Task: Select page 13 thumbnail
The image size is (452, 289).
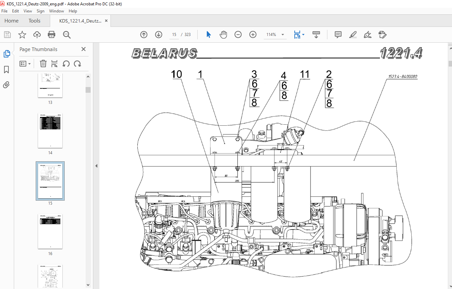Action: coord(50,86)
